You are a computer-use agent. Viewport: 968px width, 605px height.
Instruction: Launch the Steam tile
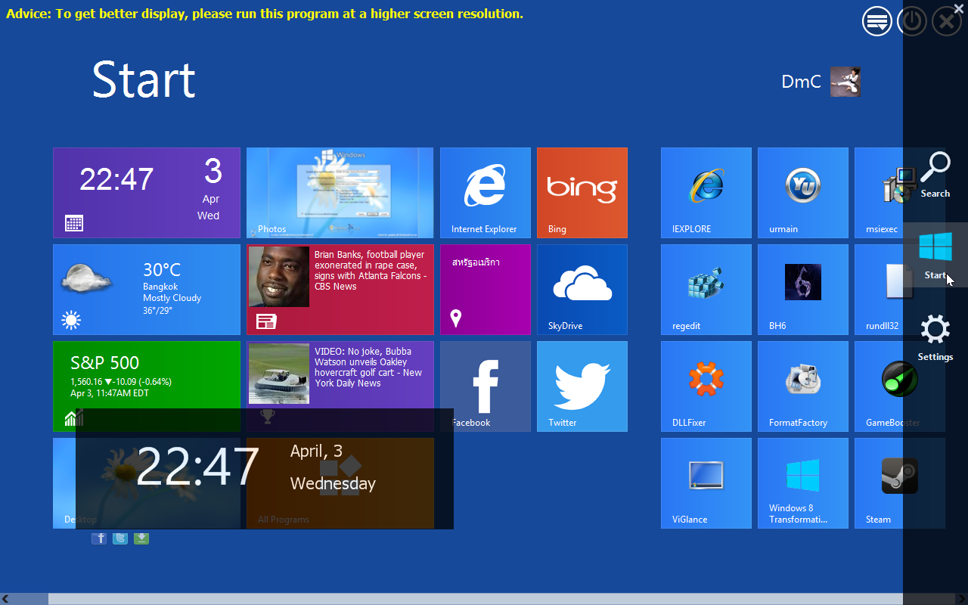tap(899, 483)
